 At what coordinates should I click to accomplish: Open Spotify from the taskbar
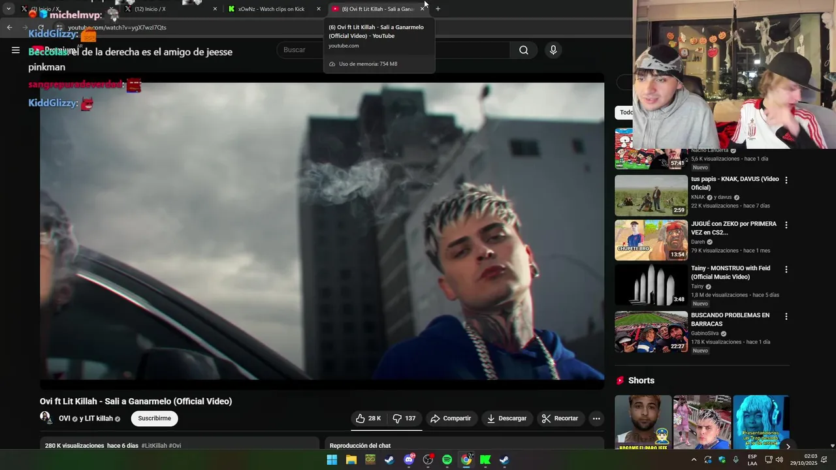coord(447,460)
